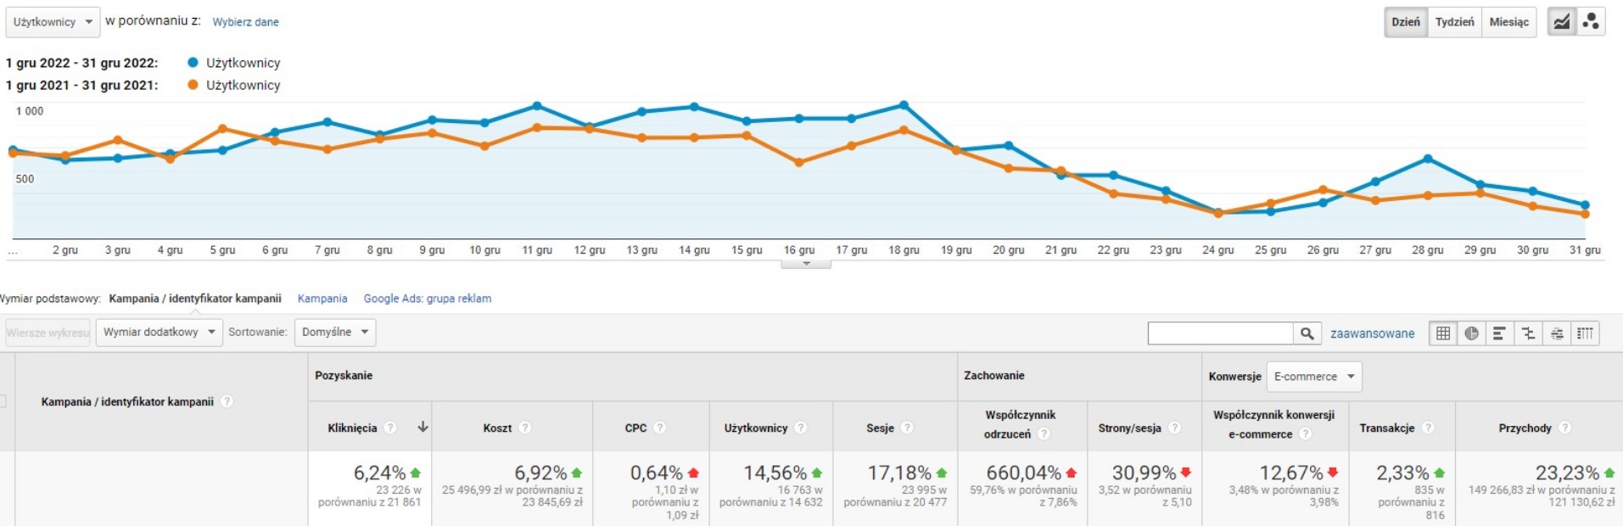
Task: Switch to the pie chart percentage view
Action: click(1471, 333)
